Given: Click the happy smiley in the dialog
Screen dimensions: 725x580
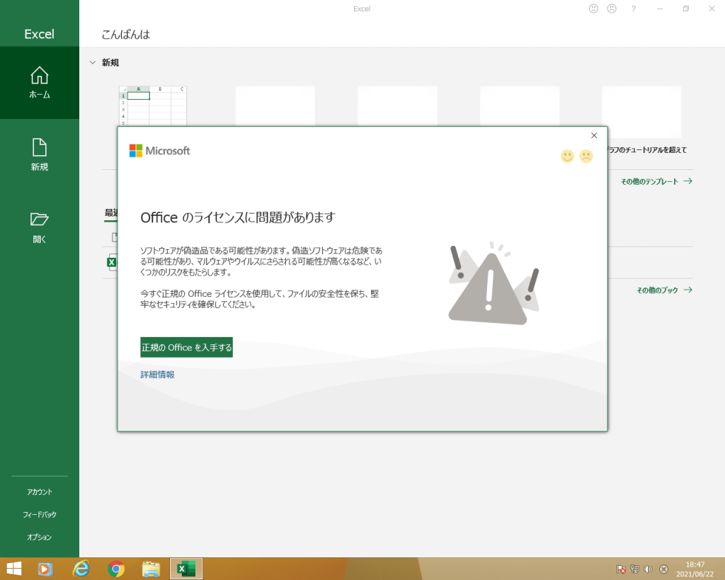Looking at the screenshot, I should click(x=567, y=157).
